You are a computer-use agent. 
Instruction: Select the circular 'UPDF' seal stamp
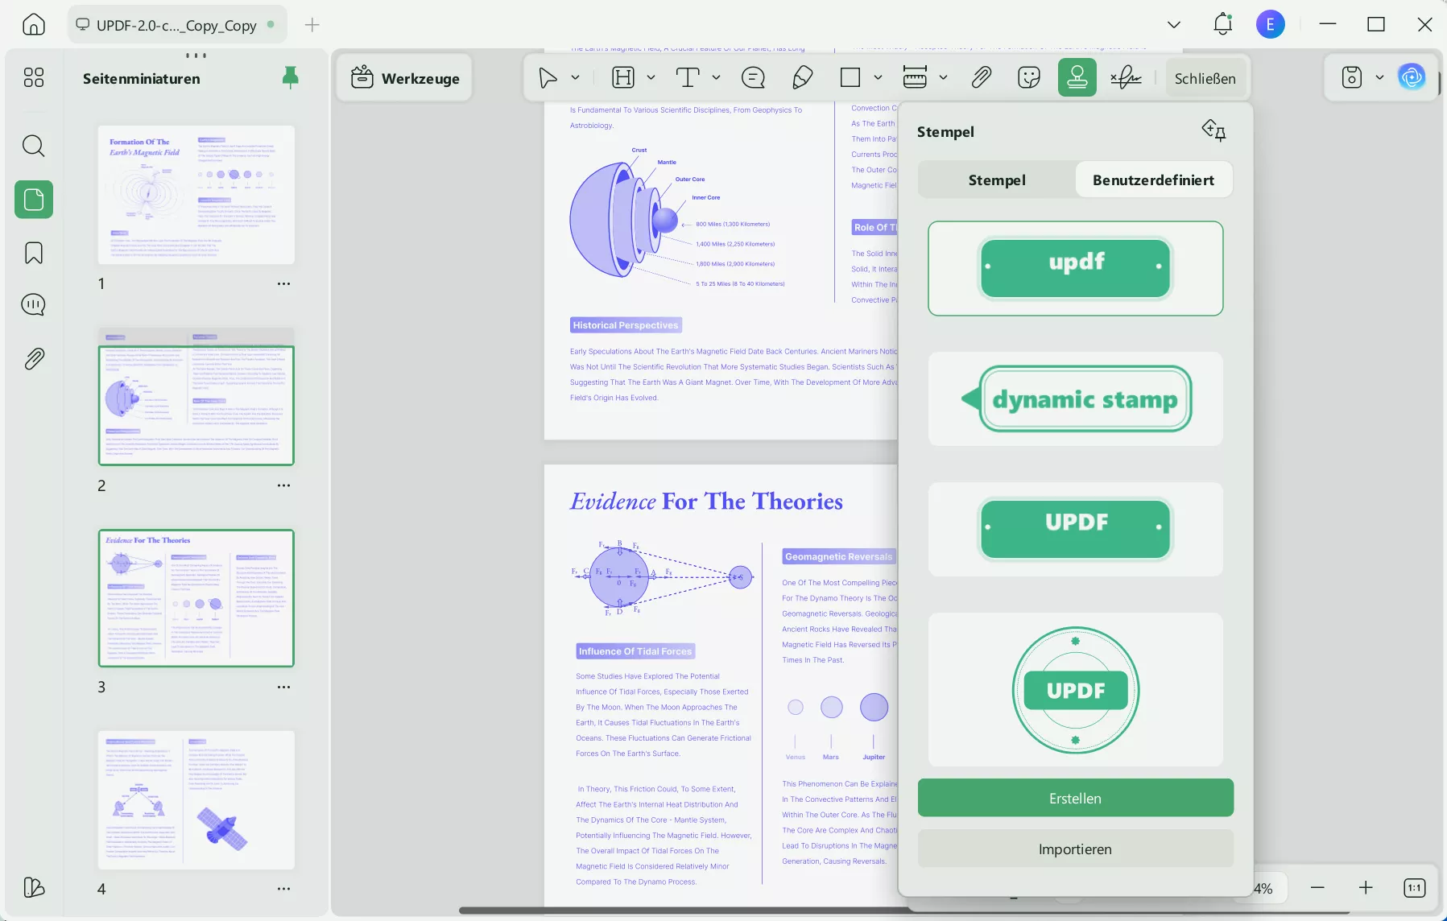1075,690
